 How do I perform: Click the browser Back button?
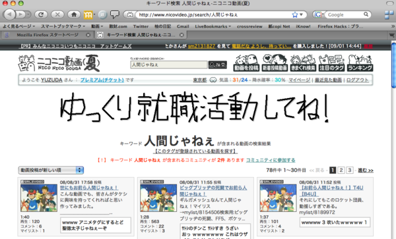pyautogui.click(x=10, y=14)
